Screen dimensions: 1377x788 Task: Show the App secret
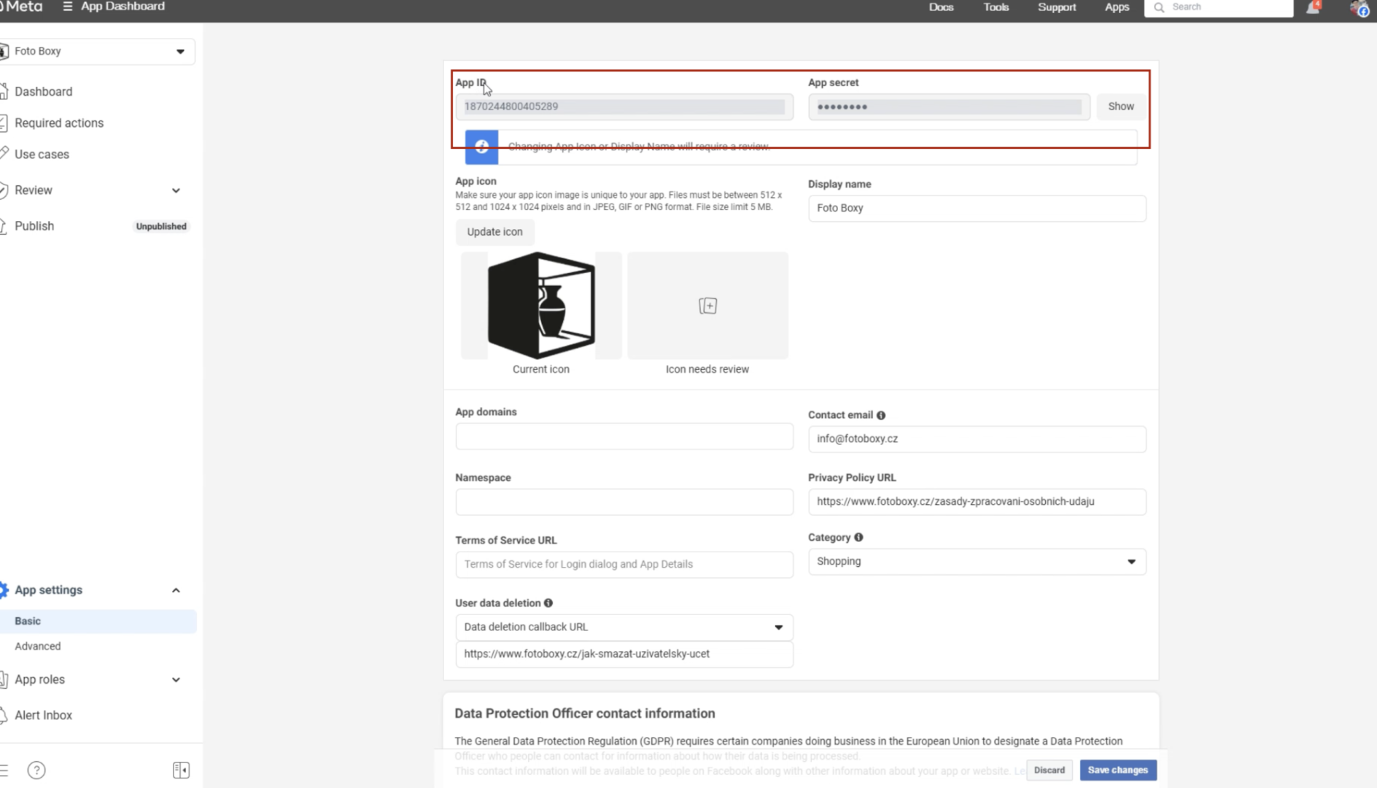pos(1121,107)
